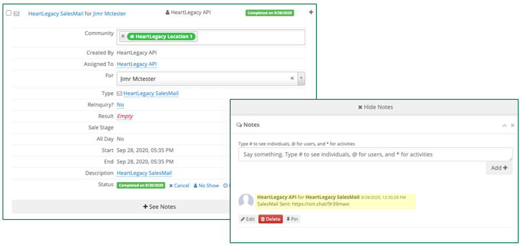Collapse the Notes panel using up chevron
The width and height of the screenshot is (520, 244).
504,125
